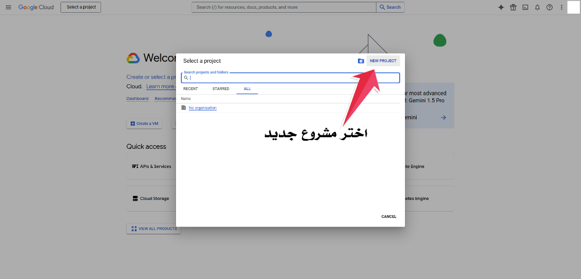Screen dimensions: 581x279
Task: Open the No organization link
Action: (x=203, y=108)
